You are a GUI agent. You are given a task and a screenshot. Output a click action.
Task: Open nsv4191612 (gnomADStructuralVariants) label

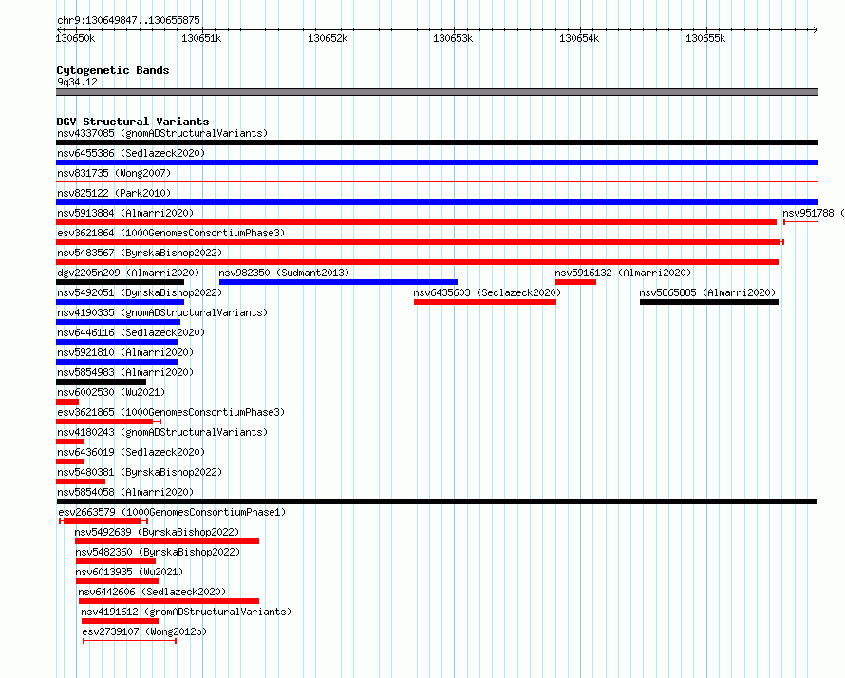pyautogui.click(x=186, y=612)
